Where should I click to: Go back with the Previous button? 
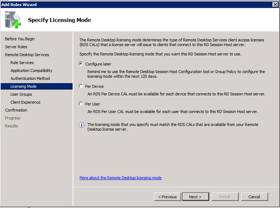(x=167, y=197)
